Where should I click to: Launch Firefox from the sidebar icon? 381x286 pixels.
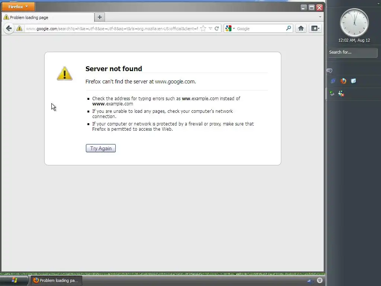[343, 81]
